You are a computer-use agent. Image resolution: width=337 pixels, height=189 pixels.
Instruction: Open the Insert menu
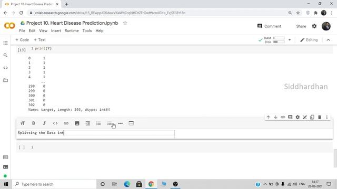click(x=56, y=30)
